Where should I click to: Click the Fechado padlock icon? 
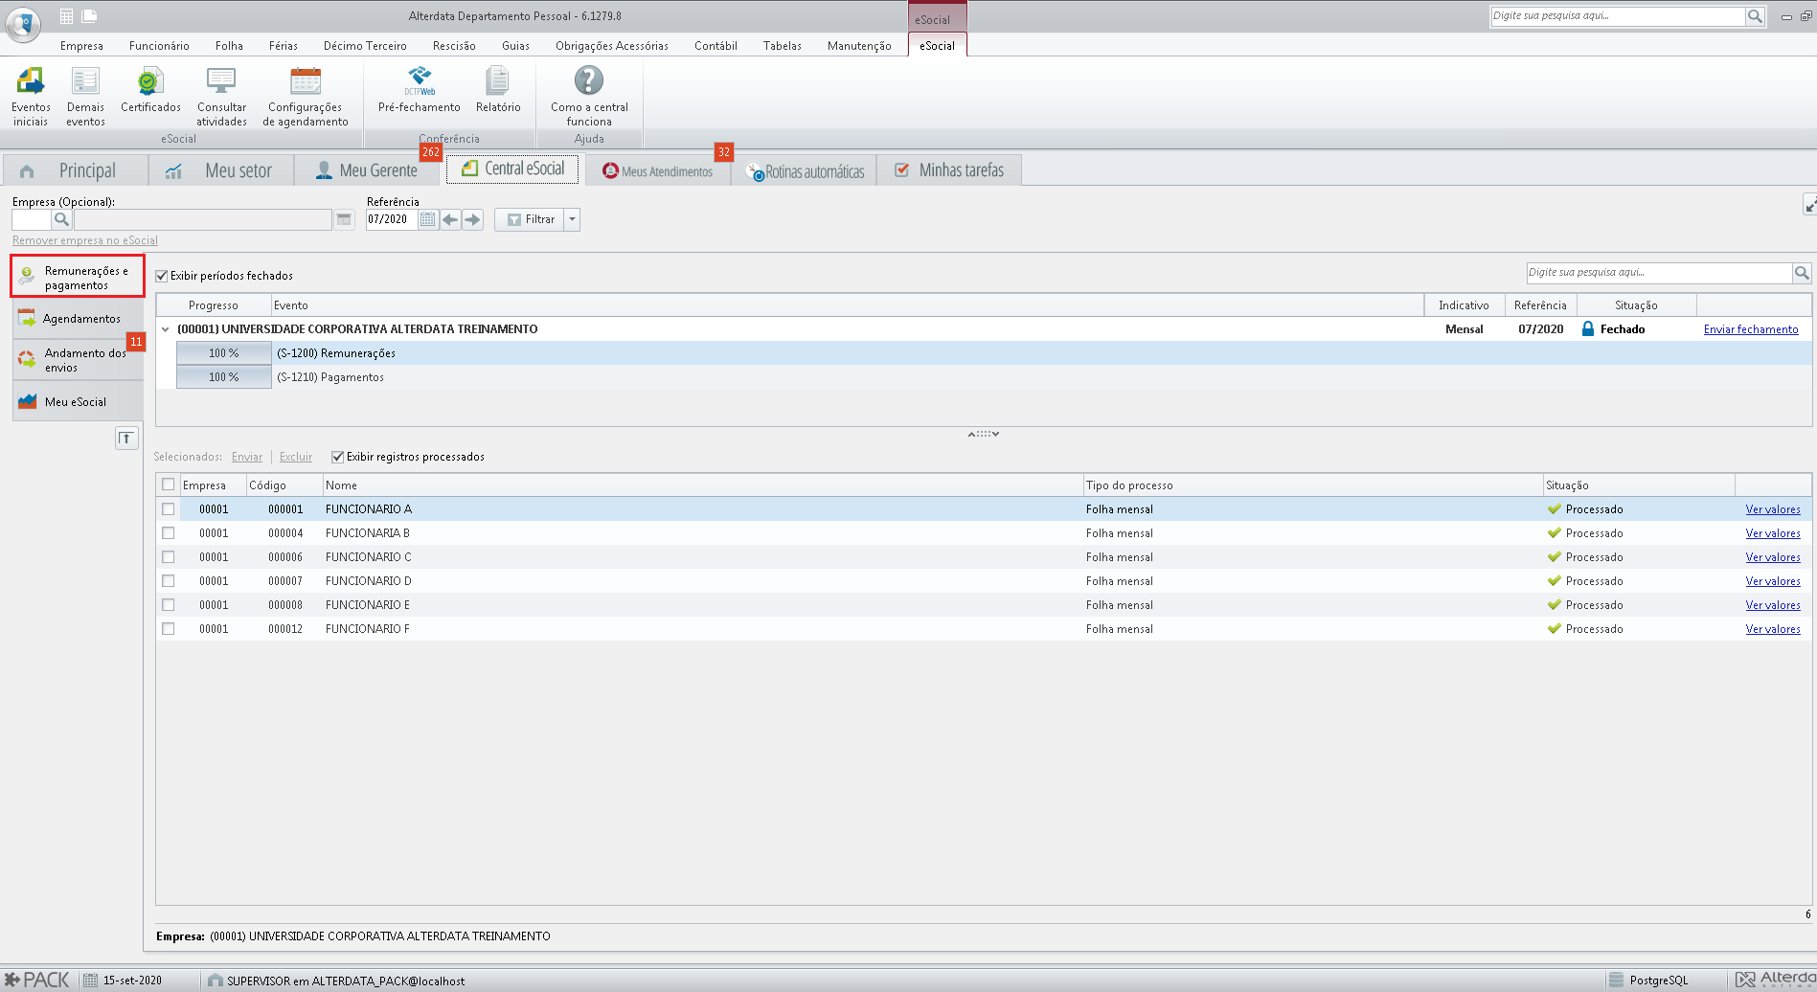1587,328
